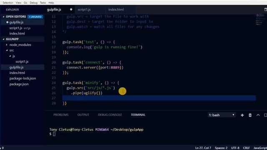
Task: Expand the node_modules folder
Action: point(20,45)
